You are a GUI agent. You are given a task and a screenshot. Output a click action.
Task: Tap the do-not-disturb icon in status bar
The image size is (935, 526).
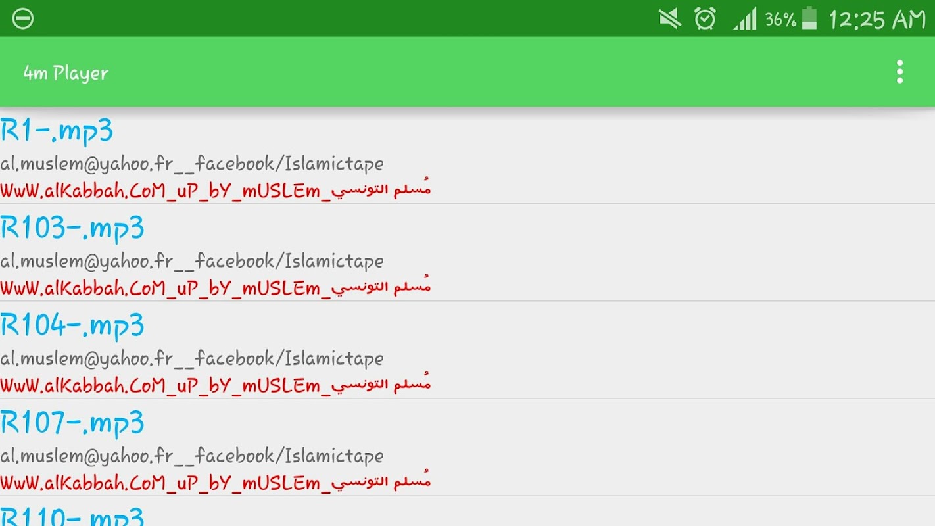[23, 18]
